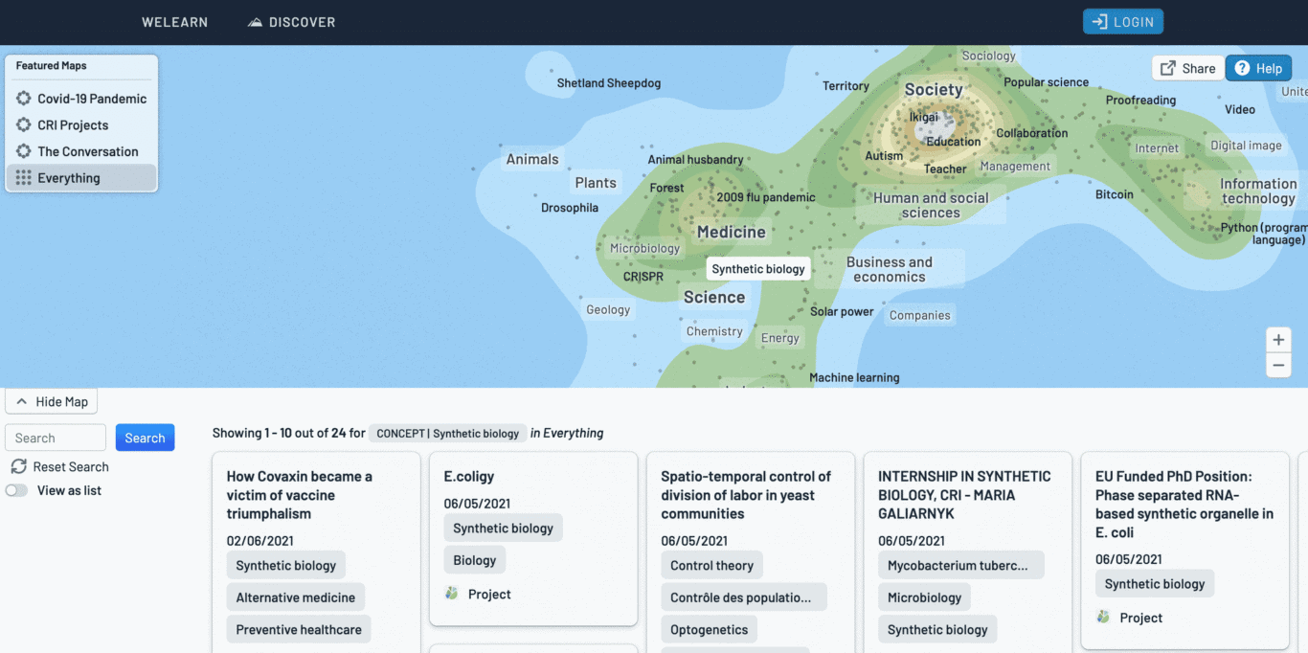Click inside the Search input field
The image size is (1308, 653).
click(x=55, y=437)
